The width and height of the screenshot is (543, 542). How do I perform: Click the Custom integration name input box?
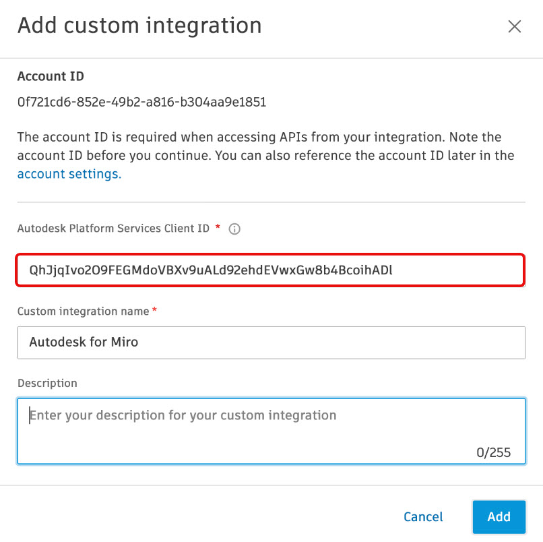tap(271, 342)
